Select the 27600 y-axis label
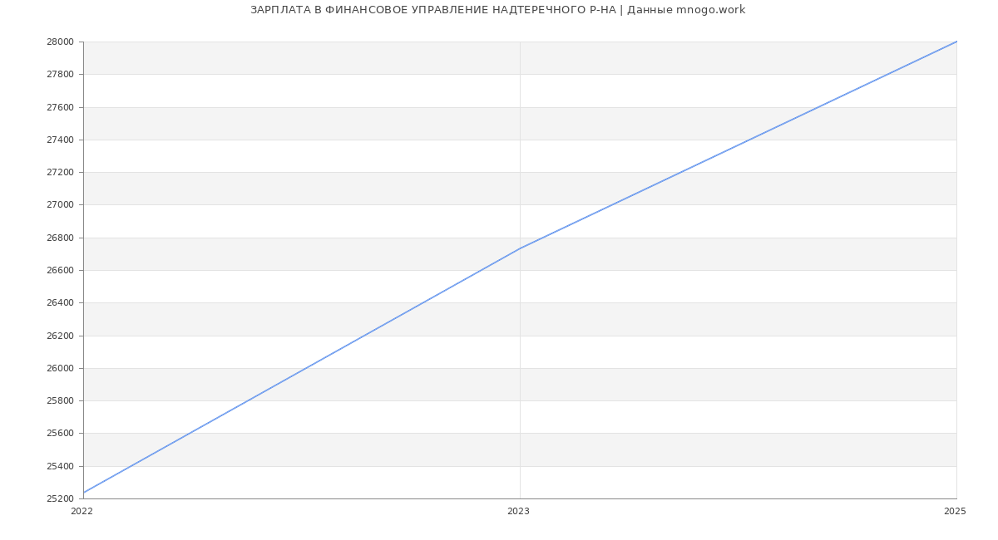 pyautogui.click(x=60, y=107)
